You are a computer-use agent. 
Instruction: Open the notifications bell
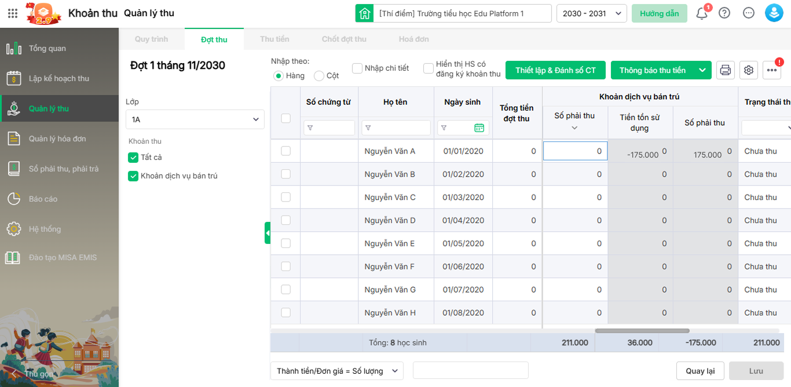[x=702, y=13]
